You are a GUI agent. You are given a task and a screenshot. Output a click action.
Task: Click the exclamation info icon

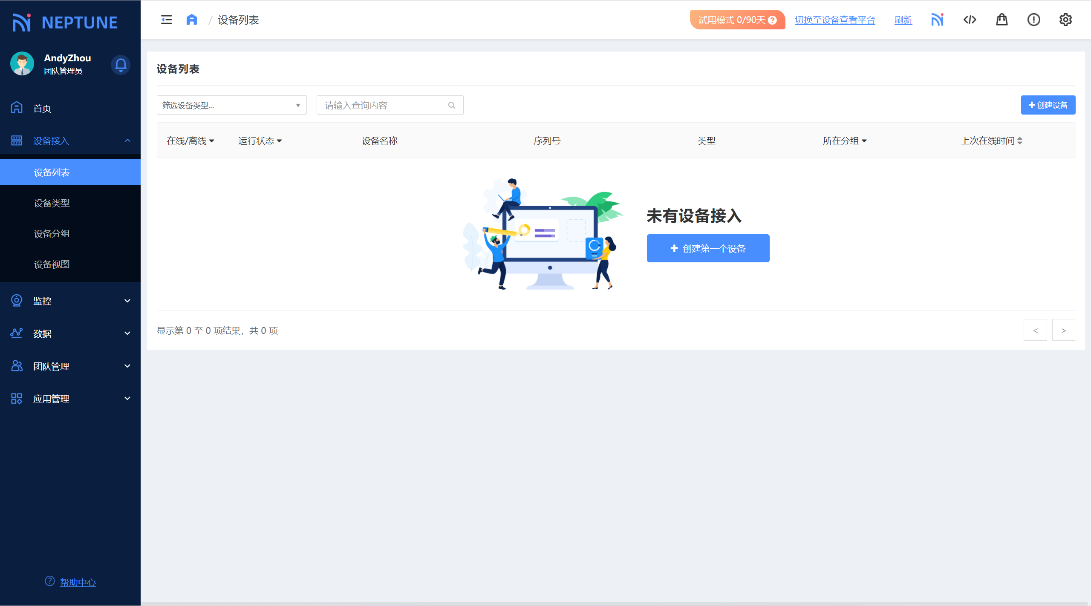point(1033,20)
